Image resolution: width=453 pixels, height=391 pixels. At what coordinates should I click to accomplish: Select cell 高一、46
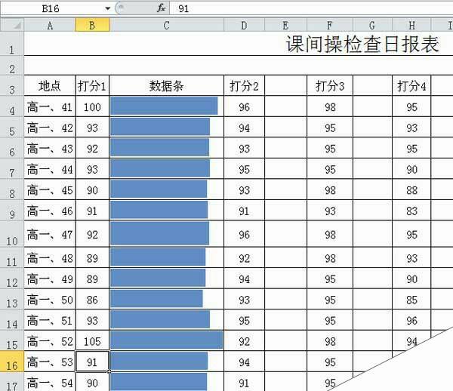(50, 211)
